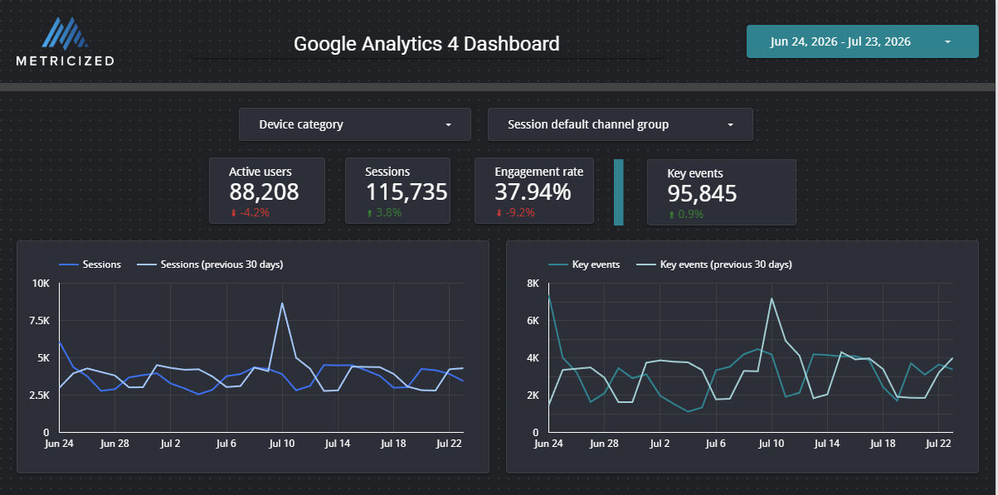
Task: Select the Engagement rate value 37.94%
Action: click(533, 192)
